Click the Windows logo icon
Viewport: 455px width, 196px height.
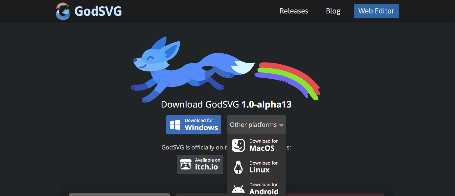(175, 125)
